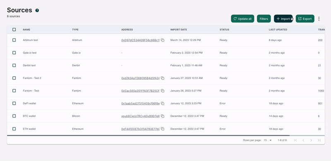Sort by the Status column header
Screen dimensions: 331x161
coord(224,29)
